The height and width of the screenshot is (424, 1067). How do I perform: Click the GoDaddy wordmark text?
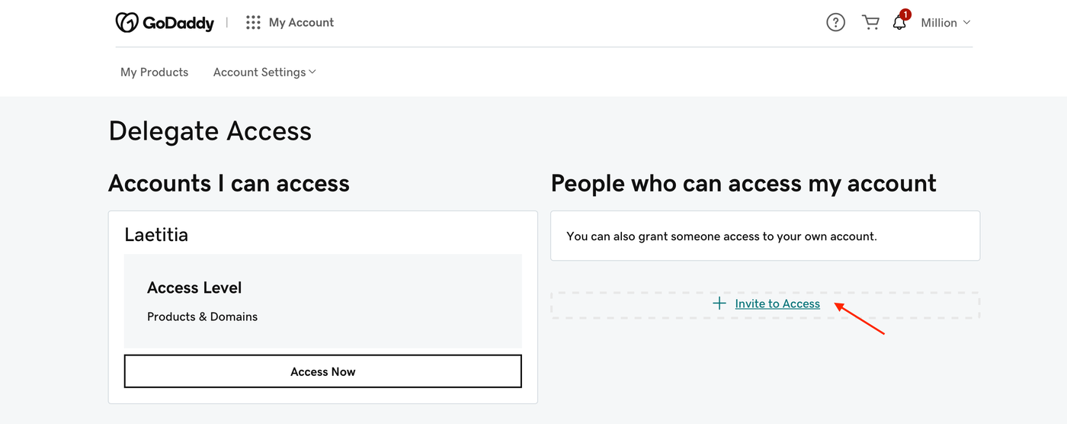point(178,23)
